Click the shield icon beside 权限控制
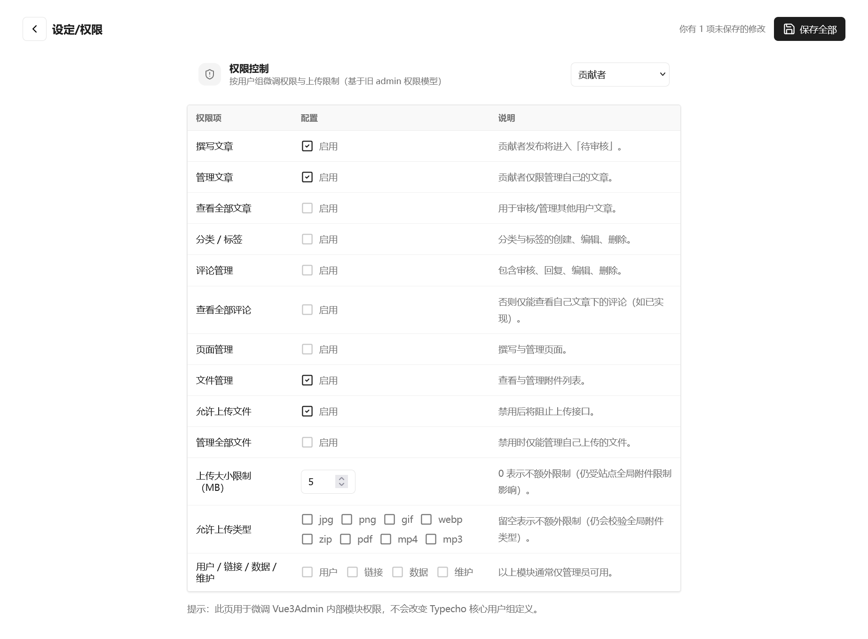 [210, 74]
